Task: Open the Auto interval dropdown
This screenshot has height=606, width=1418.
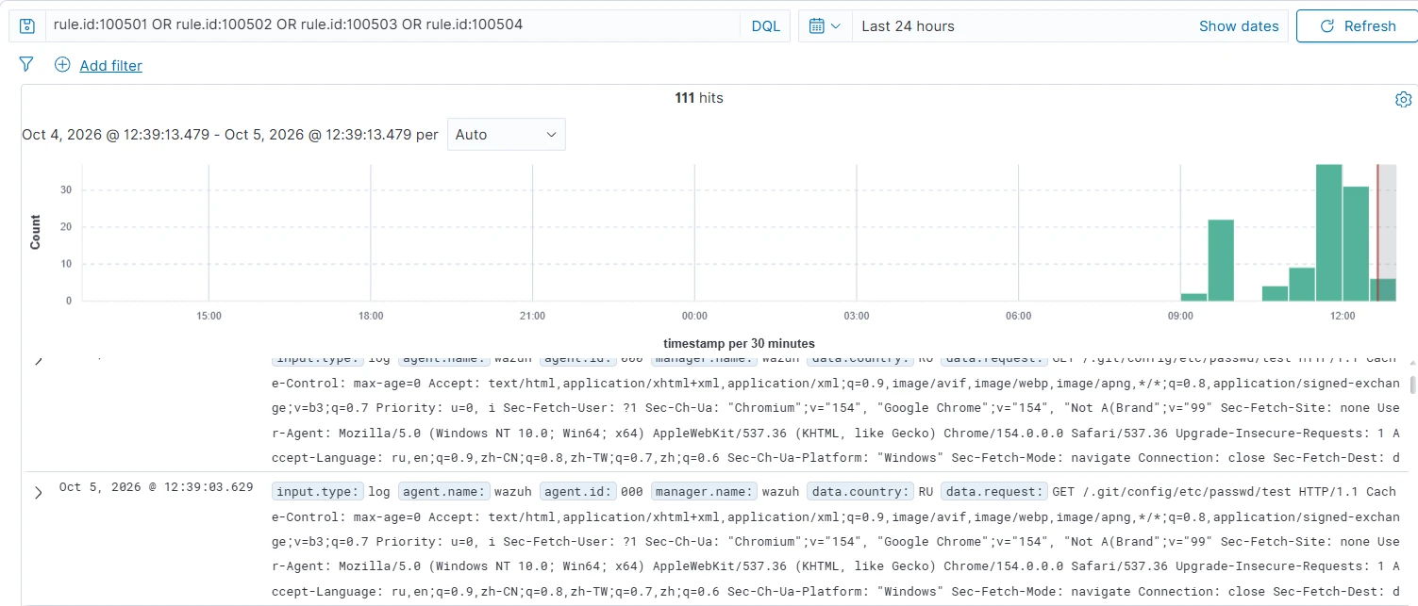Action: point(507,134)
